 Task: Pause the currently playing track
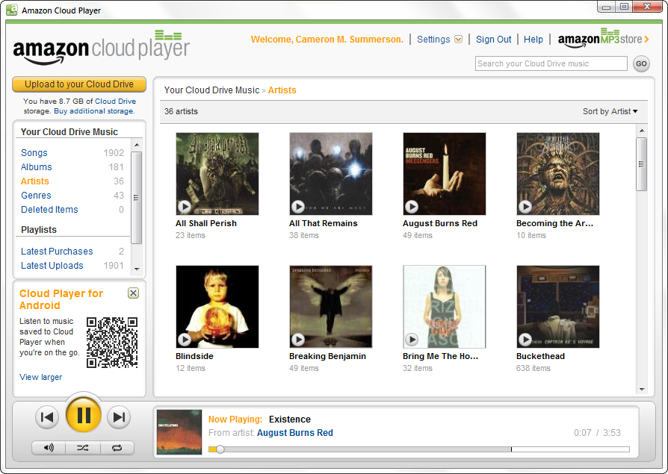click(83, 416)
